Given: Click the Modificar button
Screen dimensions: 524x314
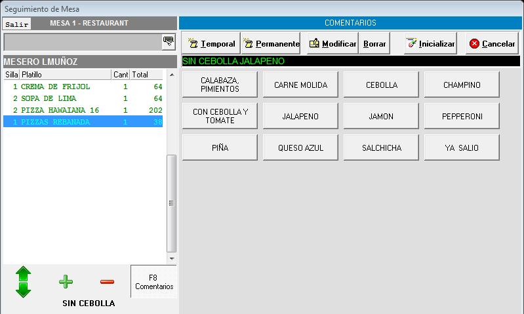Looking at the screenshot, I should click(x=333, y=43).
